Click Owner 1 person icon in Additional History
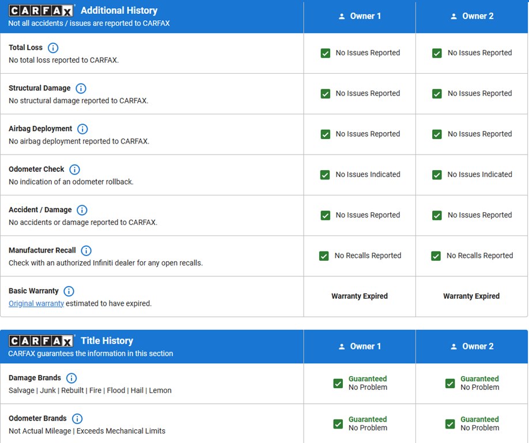The height and width of the screenshot is (443, 529). [342, 16]
